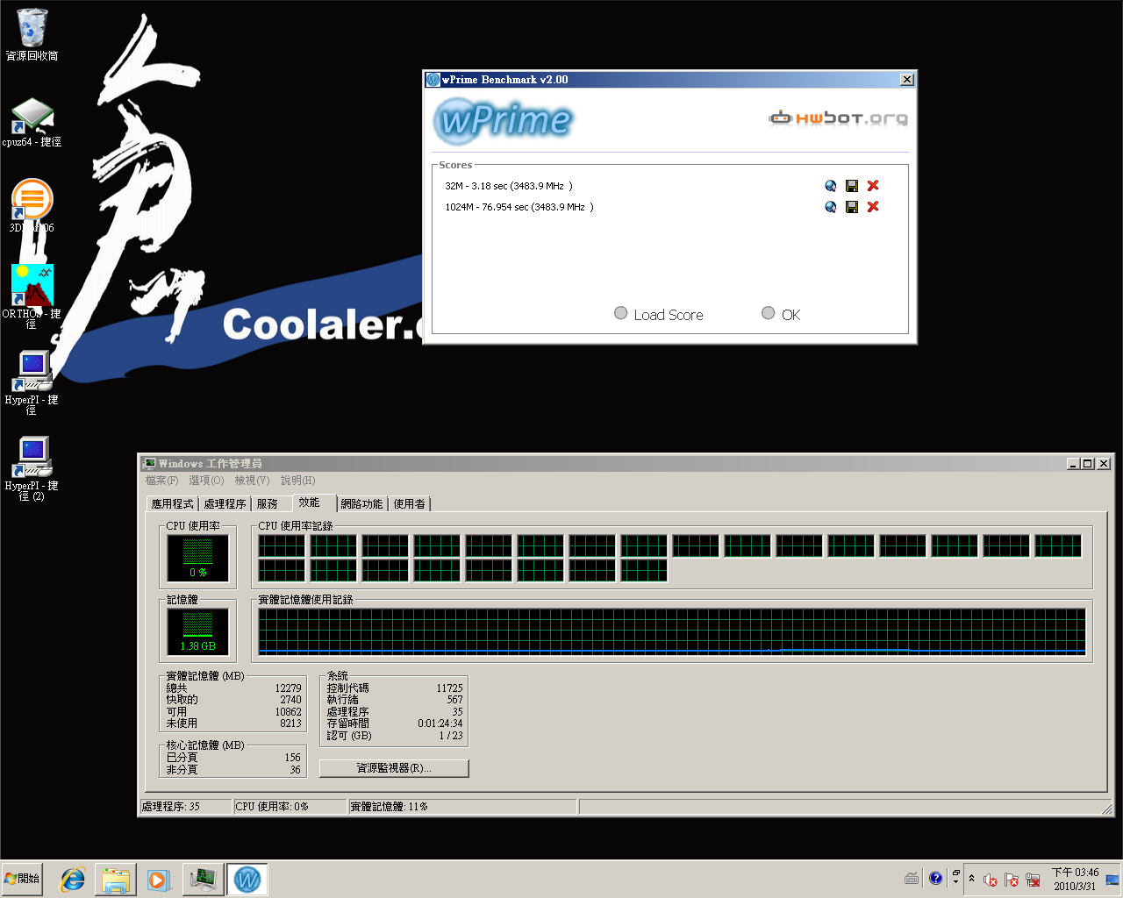Save the 32M score with floppy icon
Viewport: 1123px width, 898px height.
852,186
